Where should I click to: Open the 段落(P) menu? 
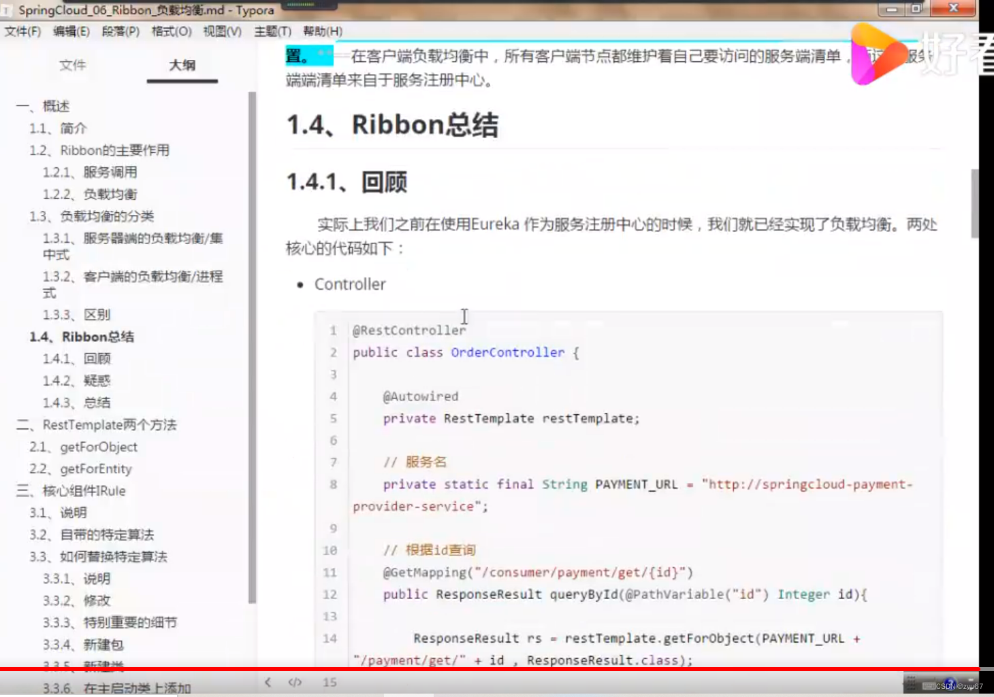pyautogui.click(x=121, y=31)
